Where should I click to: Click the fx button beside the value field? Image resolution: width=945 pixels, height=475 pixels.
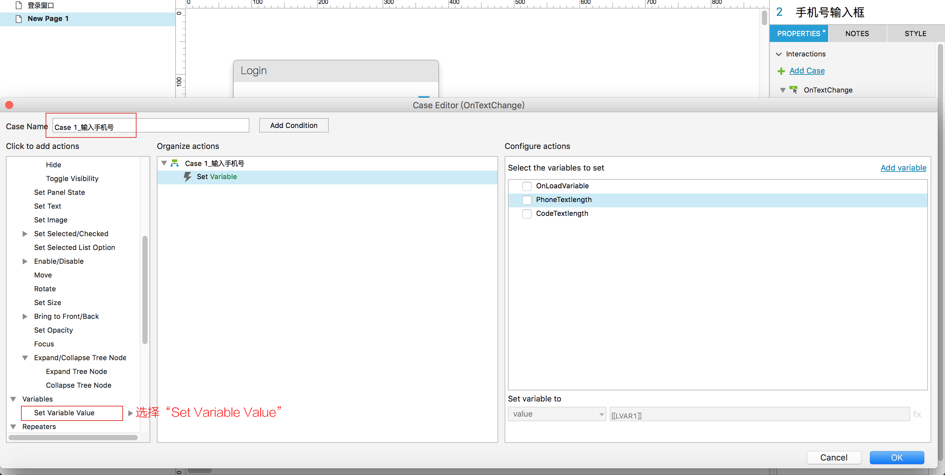pyautogui.click(x=917, y=414)
